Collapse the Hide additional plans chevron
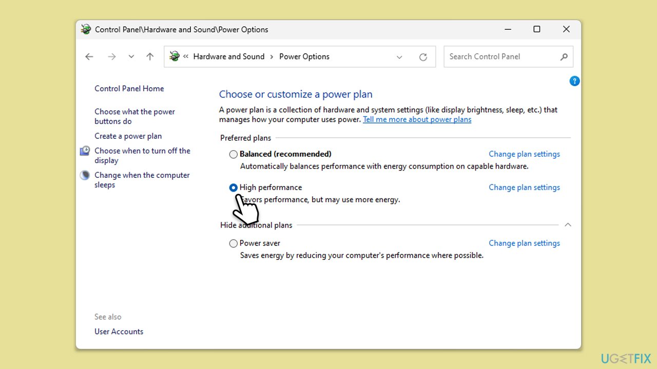This screenshot has width=657, height=369. (x=568, y=224)
